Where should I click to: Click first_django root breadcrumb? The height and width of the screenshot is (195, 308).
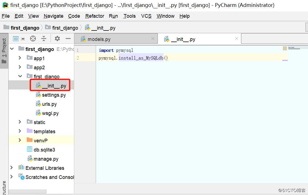[x=21, y=28]
